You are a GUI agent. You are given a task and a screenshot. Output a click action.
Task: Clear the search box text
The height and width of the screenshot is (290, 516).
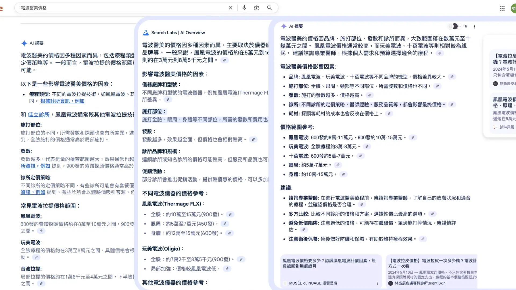tap(230, 8)
